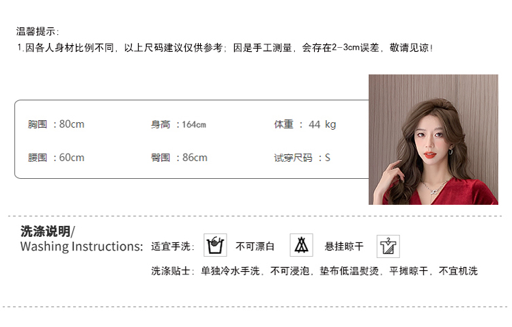Click the hang-dry shirt icon

[x=388, y=246]
